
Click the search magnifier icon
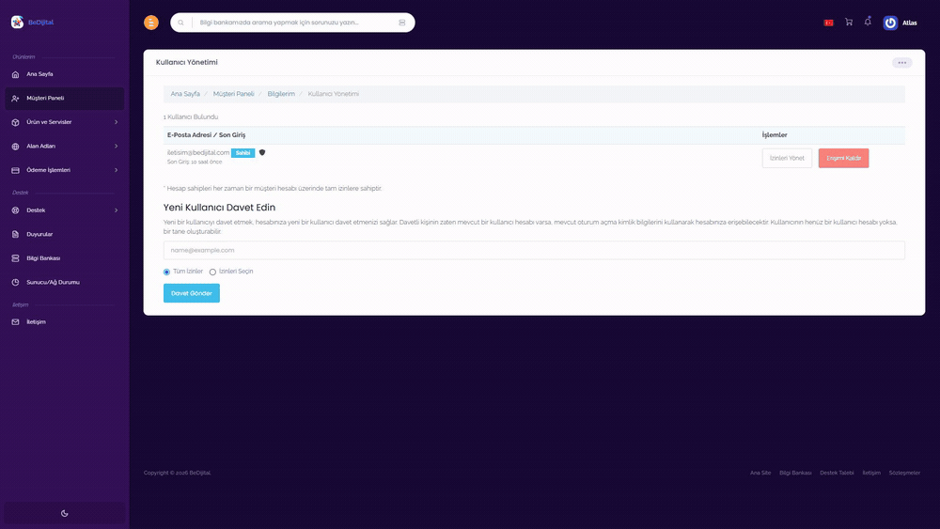181,23
